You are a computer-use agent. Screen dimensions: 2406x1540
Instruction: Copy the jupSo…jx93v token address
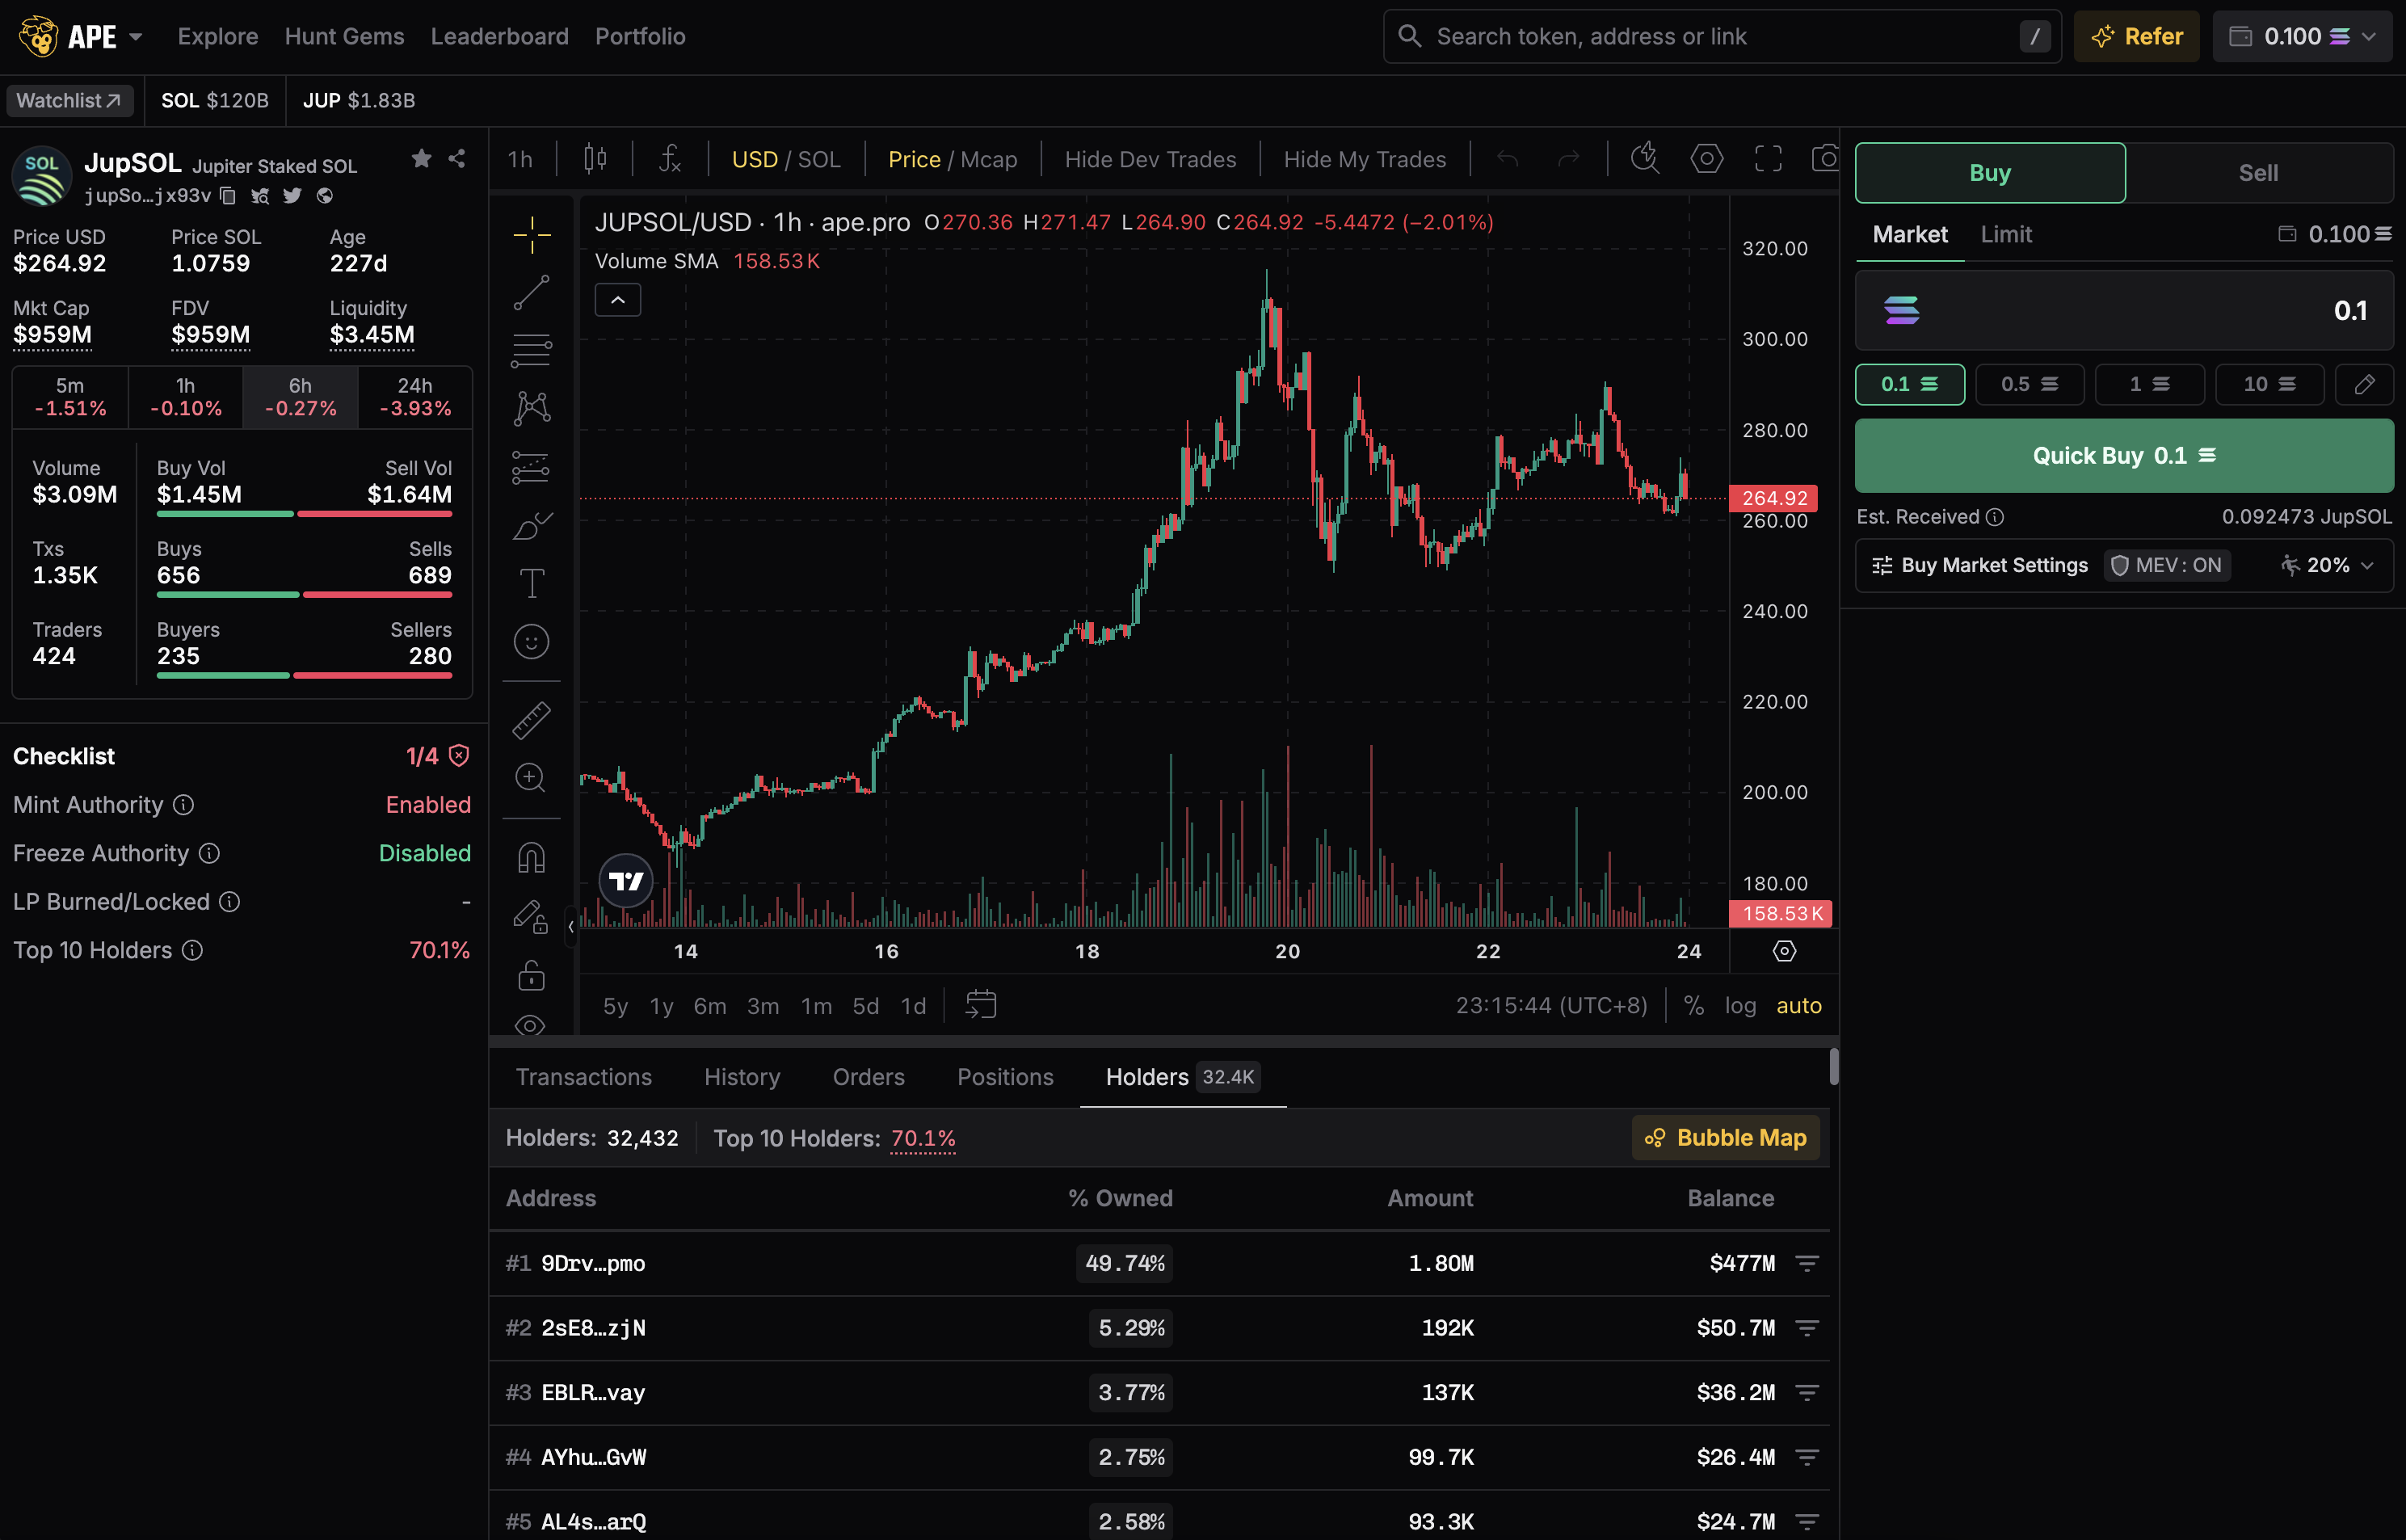tap(228, 195)
